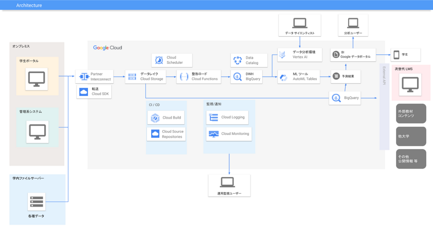433x244 pixels.
Task: Click the 転送 Cloud SDK label
Action: 100,91
